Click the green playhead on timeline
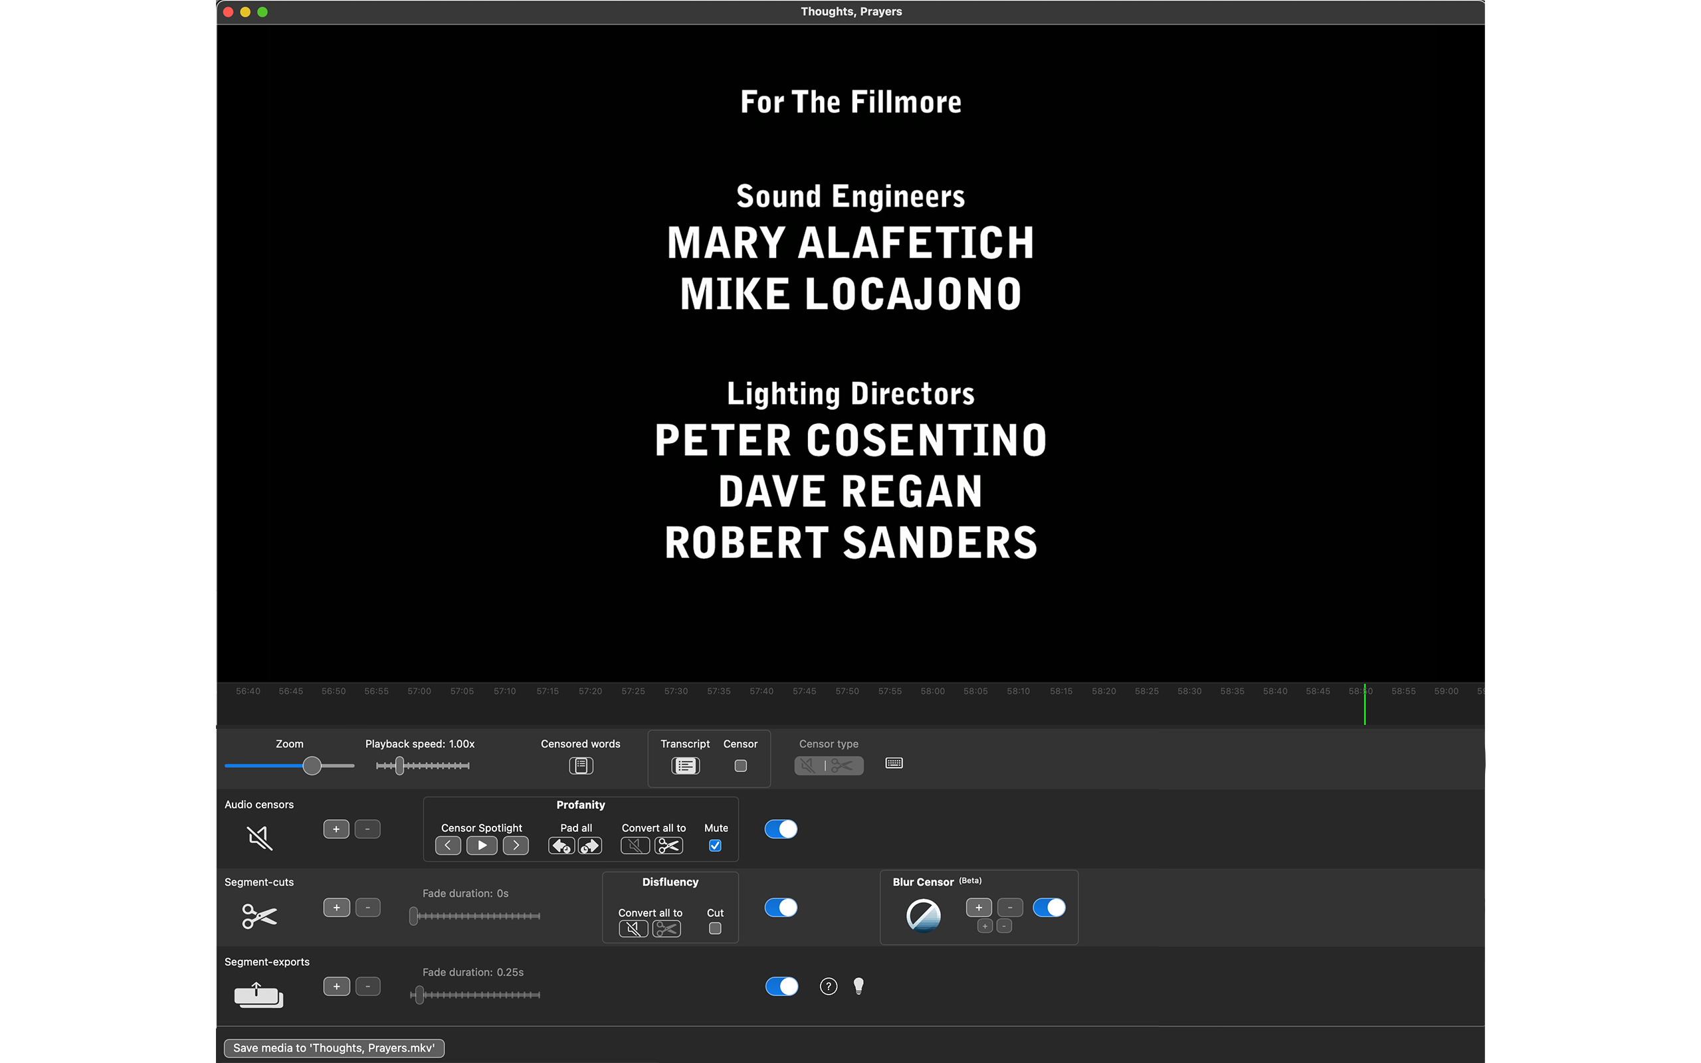Viewport: 1701px width, 1063px height. coord(1364,704)
